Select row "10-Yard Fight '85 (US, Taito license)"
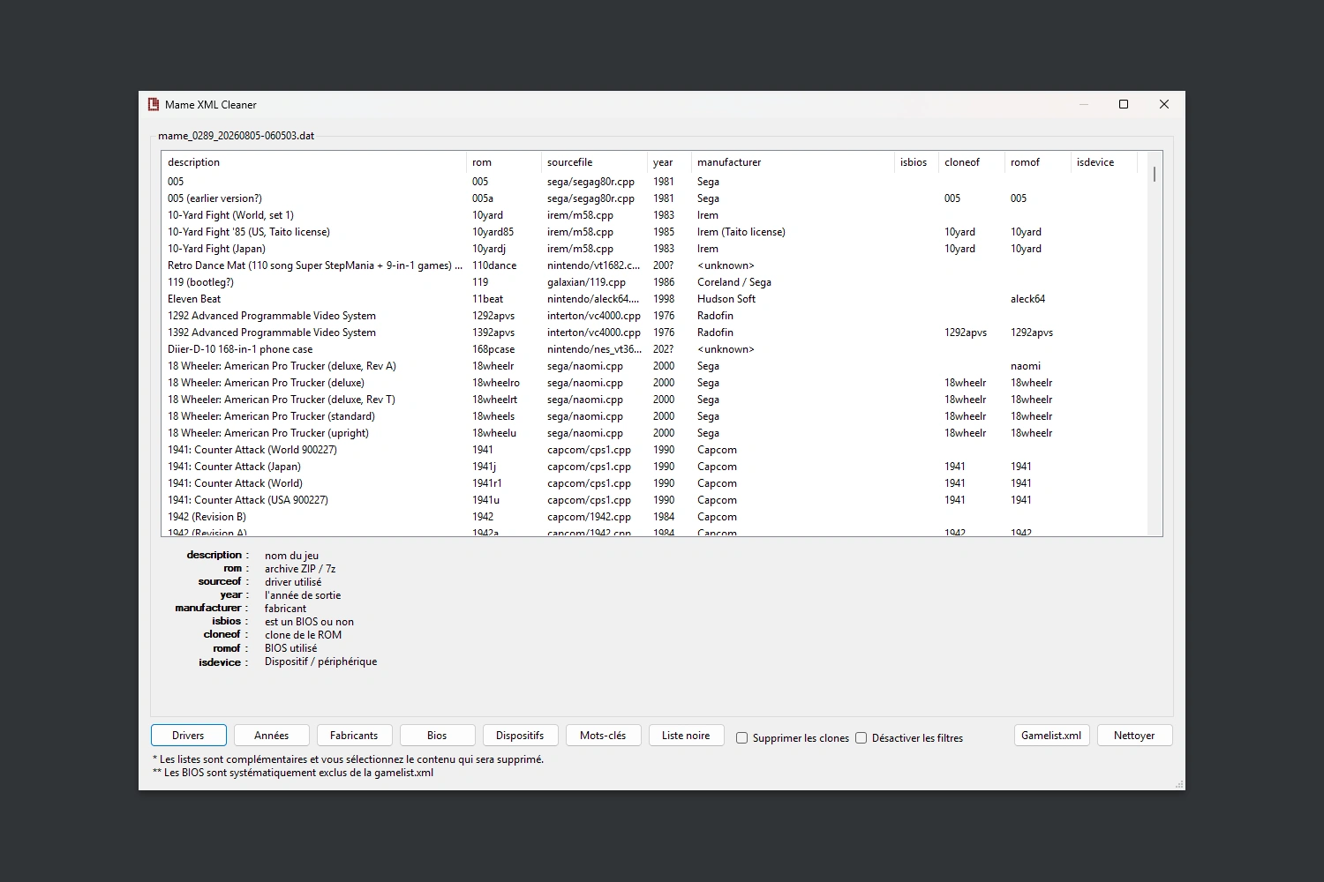Viewport: 1324px width, 882px height. pyautogui.click(x=655, y=232)
